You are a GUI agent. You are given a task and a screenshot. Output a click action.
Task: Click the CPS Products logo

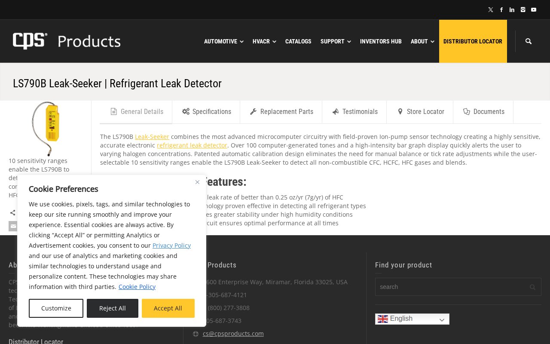coord(67,41)
